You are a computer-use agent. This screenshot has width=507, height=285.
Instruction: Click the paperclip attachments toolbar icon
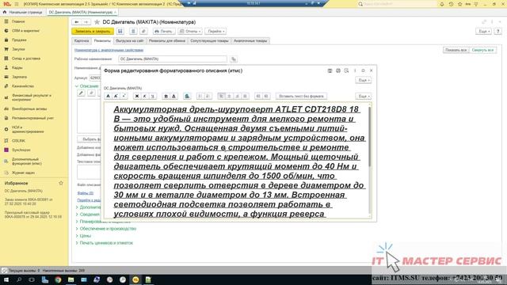tap(143, 32)
